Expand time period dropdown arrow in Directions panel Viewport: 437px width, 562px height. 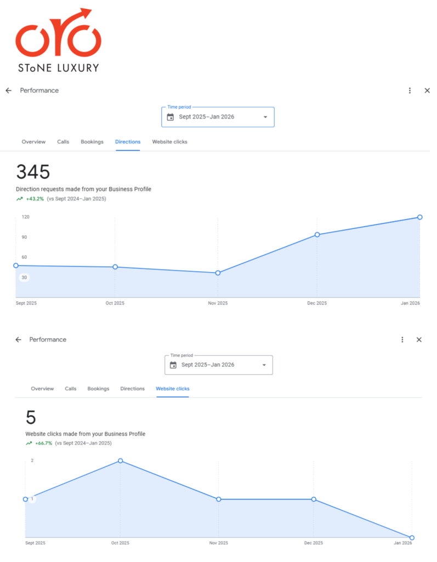(265, 117)
